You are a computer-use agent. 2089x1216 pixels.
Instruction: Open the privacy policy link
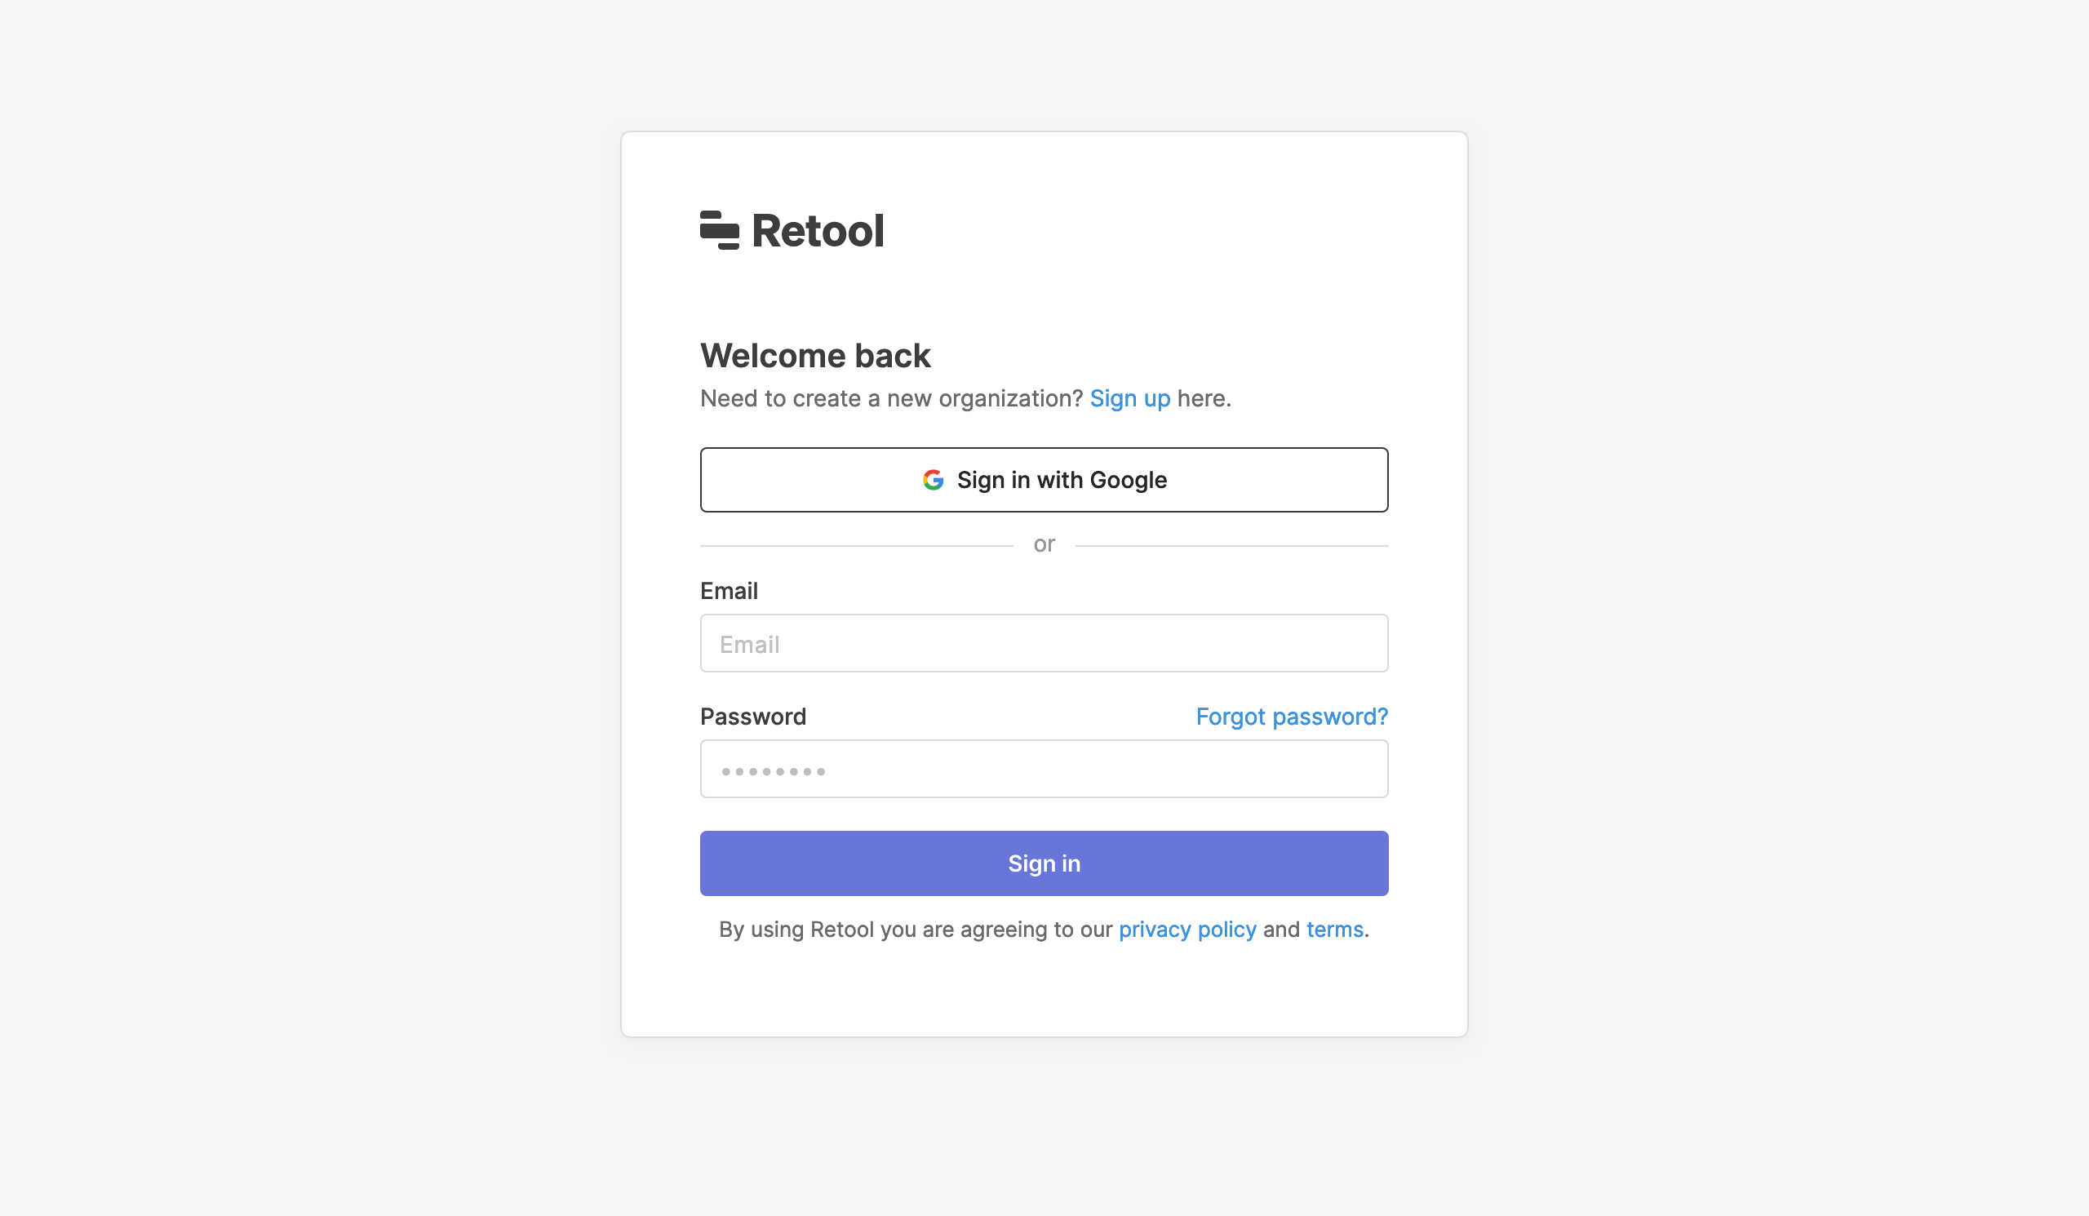[x=1187, y=930]
